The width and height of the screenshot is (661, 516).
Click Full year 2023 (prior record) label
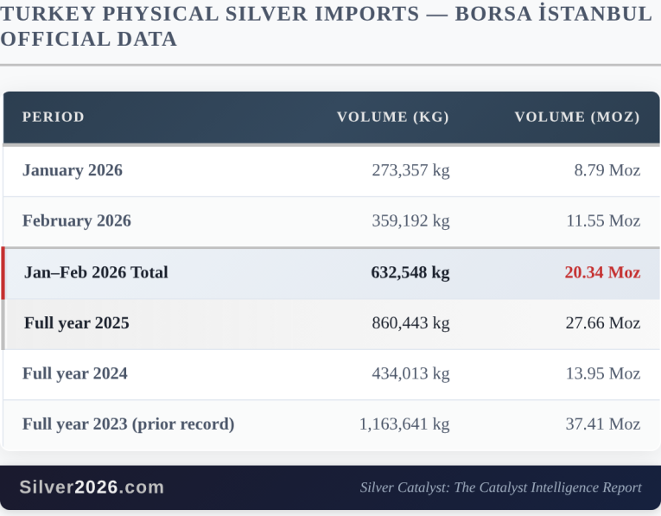[129, 424]
